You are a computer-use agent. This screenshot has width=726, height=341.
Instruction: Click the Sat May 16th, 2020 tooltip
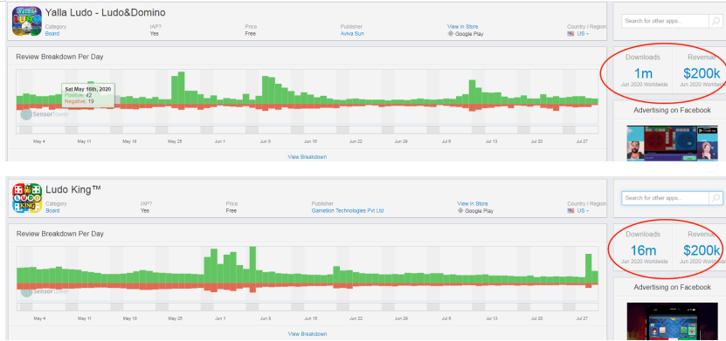point(88,95)
